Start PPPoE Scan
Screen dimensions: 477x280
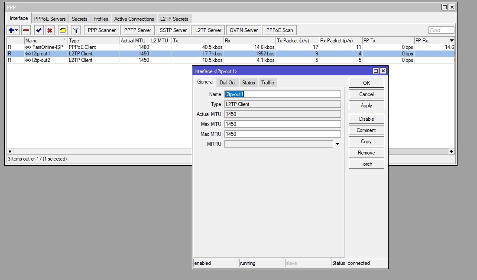click(x=279, y=30)
